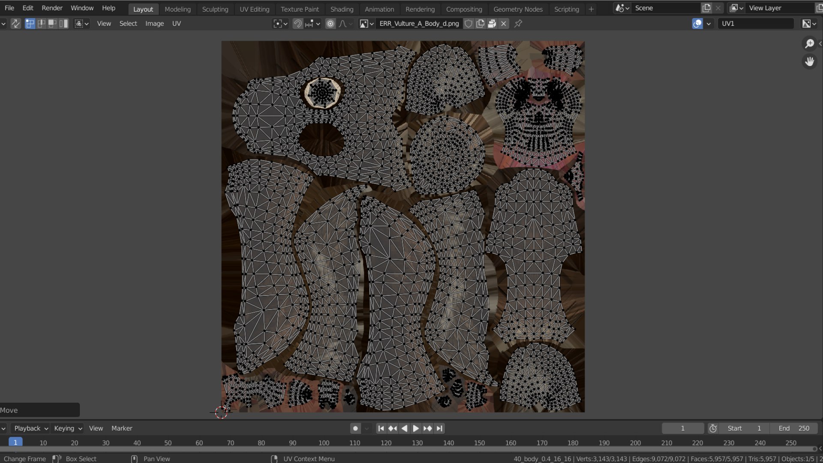Screen dimensions: 823x463
Task: Click the new scene icon
Action: pyautogui.click(x=706, y=8)
